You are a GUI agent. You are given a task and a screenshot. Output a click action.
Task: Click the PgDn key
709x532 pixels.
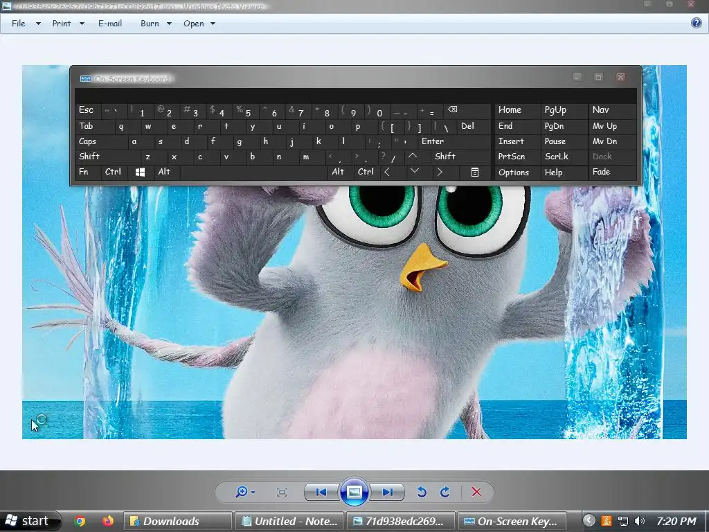(x=564, y=126)
